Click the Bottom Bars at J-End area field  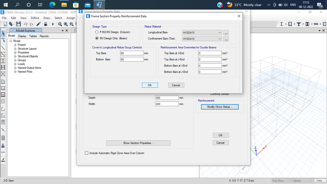pos(210,72)
